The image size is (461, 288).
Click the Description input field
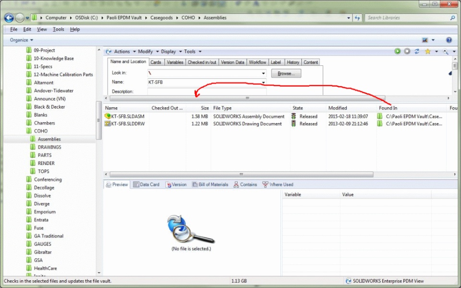pyautogui.click(x=207, y=91)
